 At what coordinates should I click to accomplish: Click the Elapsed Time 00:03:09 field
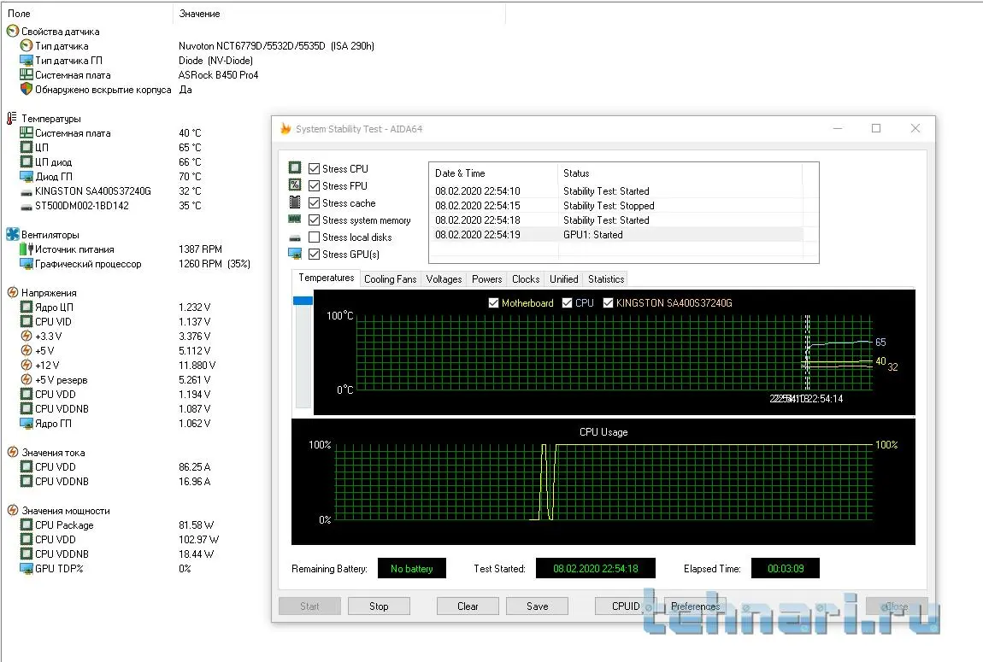tap(785, 568)
